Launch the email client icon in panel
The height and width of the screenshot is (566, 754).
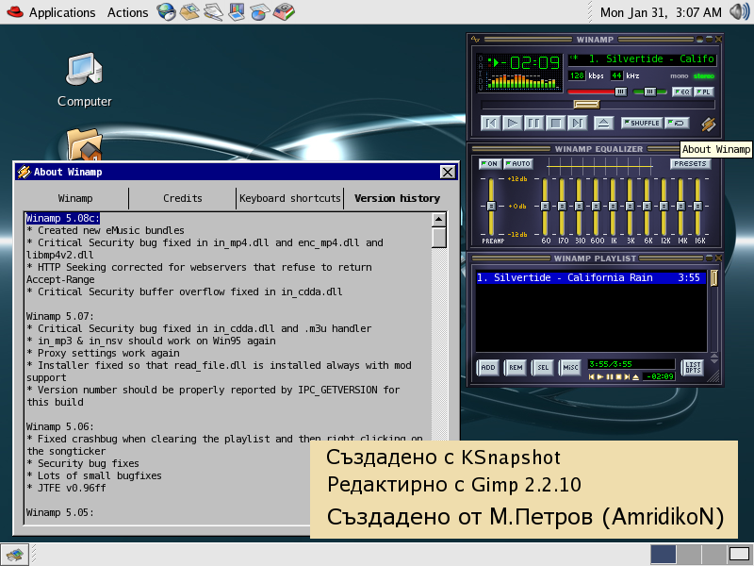(189, 12)
